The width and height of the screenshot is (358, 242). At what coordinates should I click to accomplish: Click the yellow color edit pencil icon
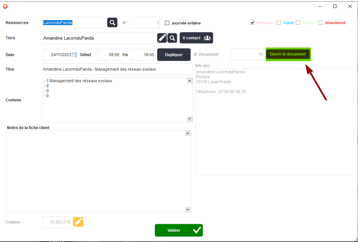78,222
